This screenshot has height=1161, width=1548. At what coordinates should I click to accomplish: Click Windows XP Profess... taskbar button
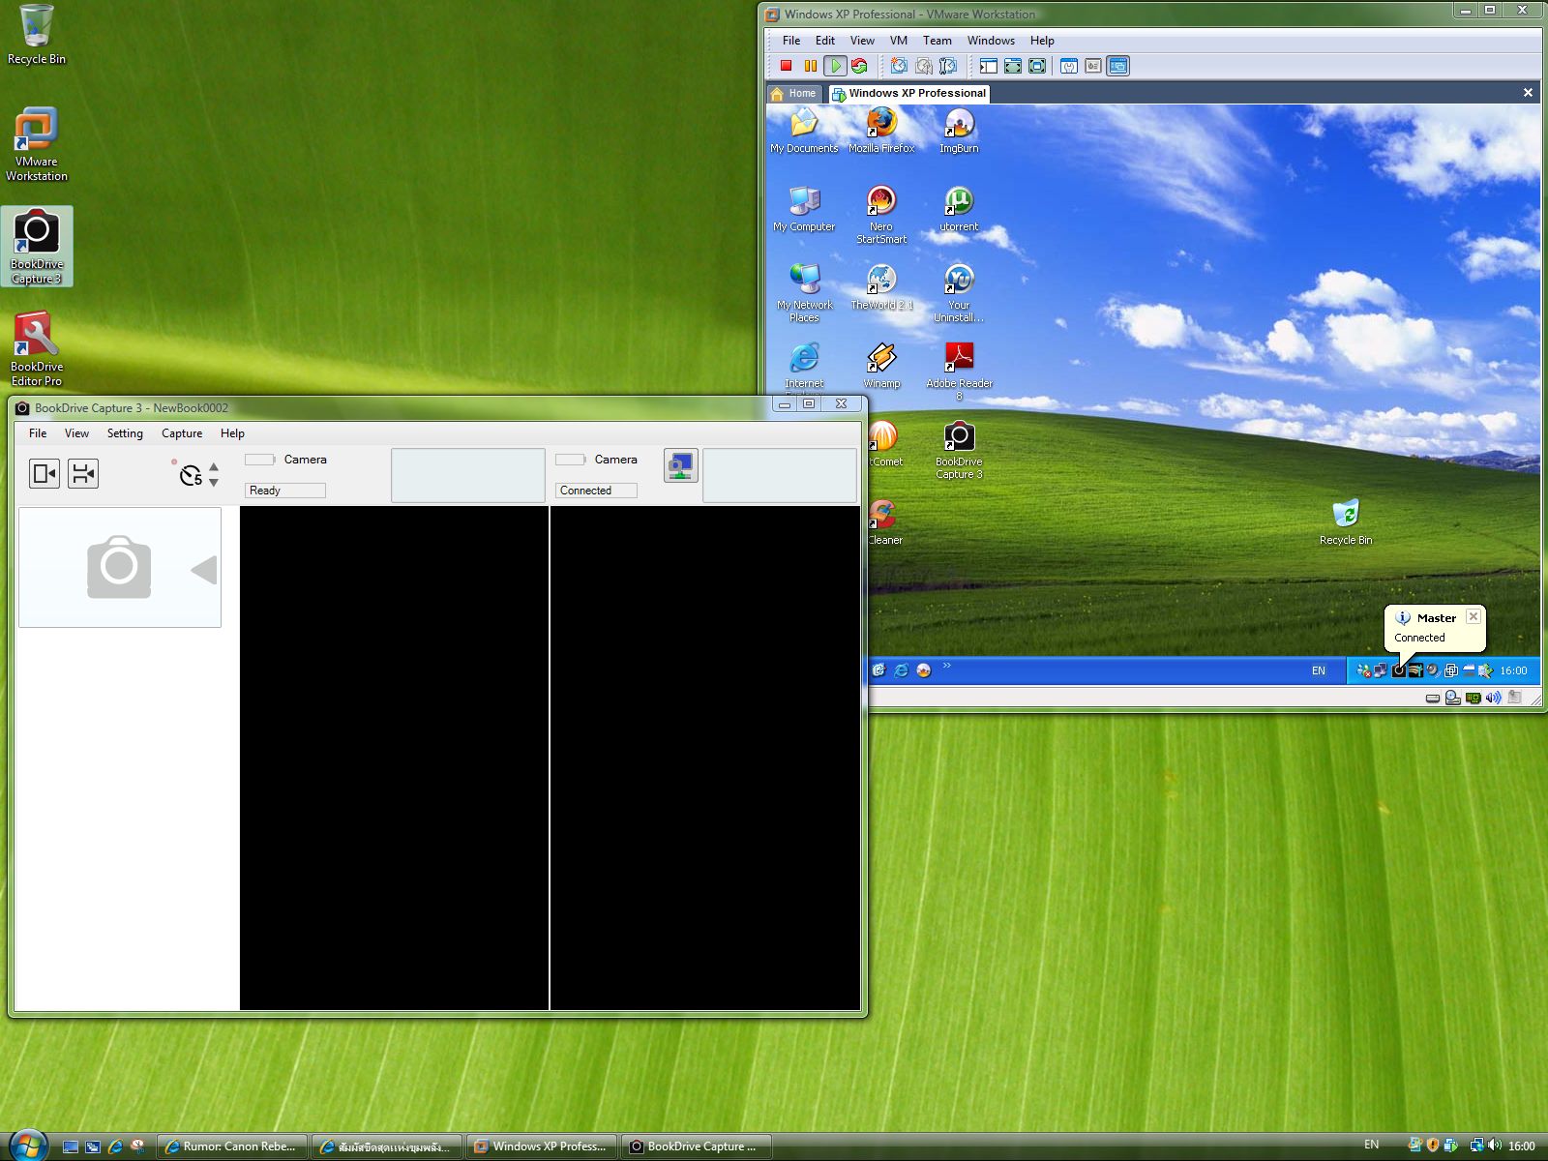(x=542, y=1146)
